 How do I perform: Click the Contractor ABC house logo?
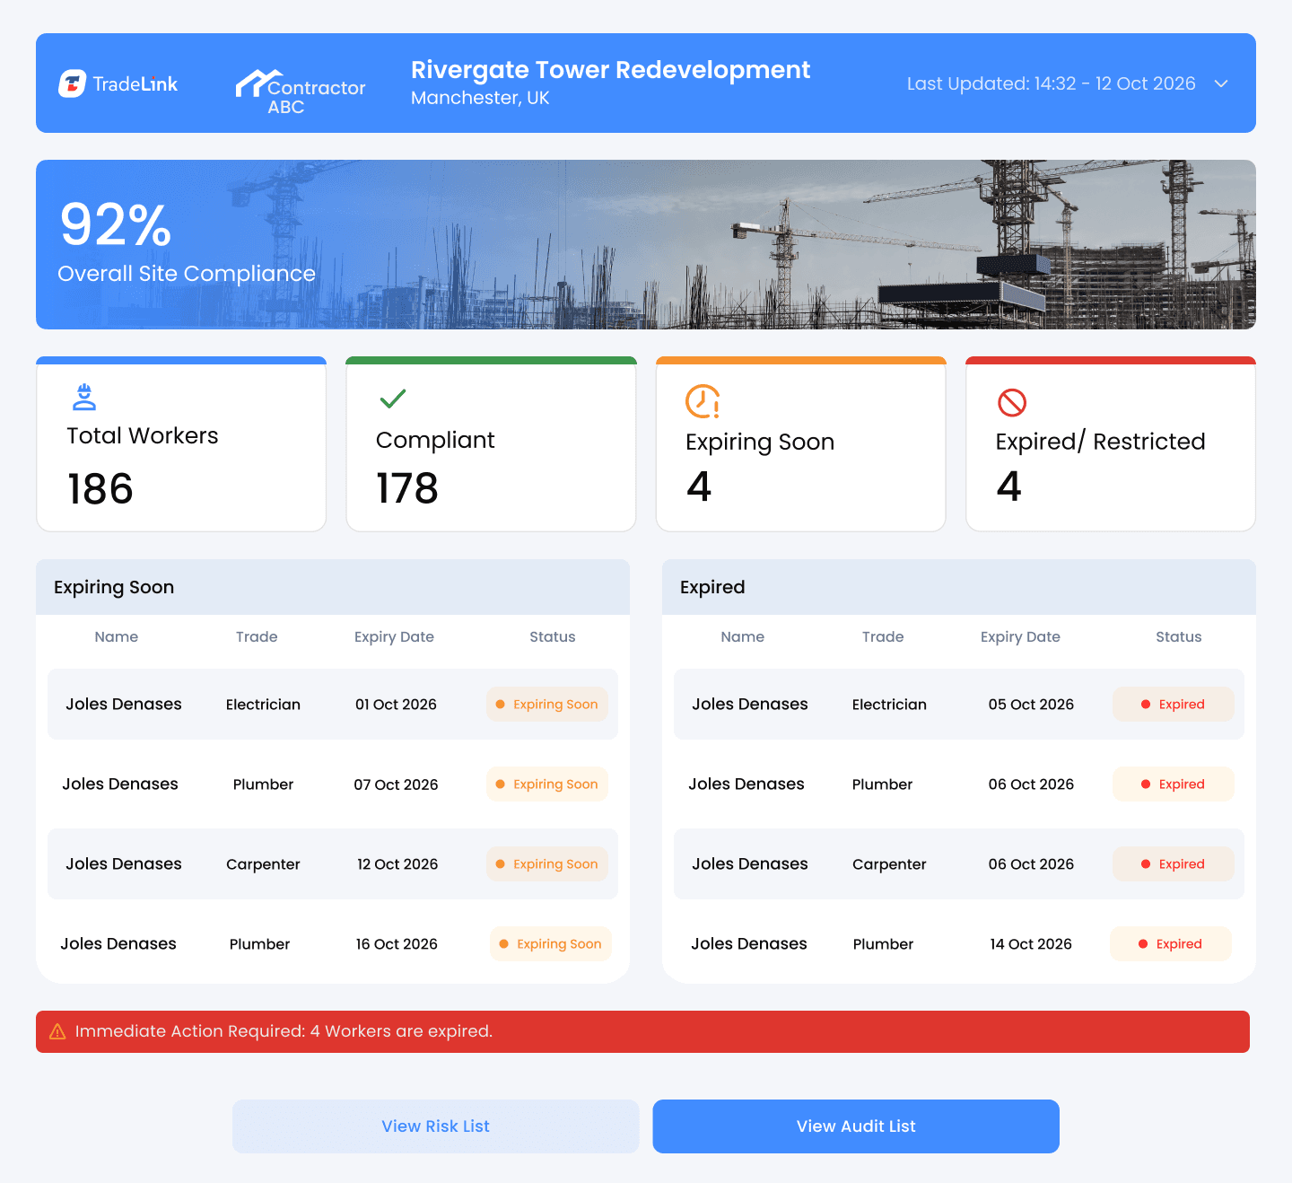pos(258,83)
